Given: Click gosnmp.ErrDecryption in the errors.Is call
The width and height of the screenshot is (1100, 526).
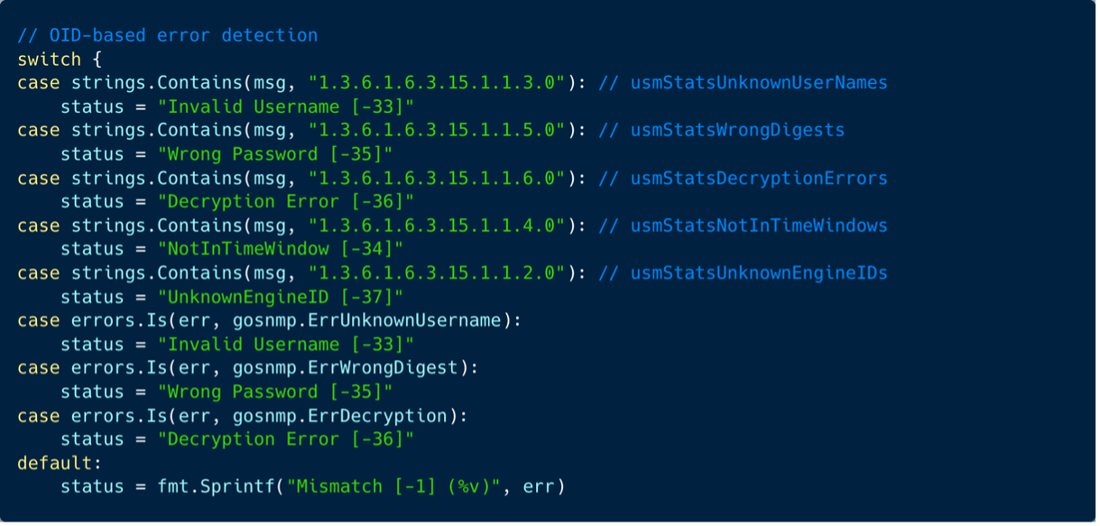Looking at the screenshot, I should point(340,416).
